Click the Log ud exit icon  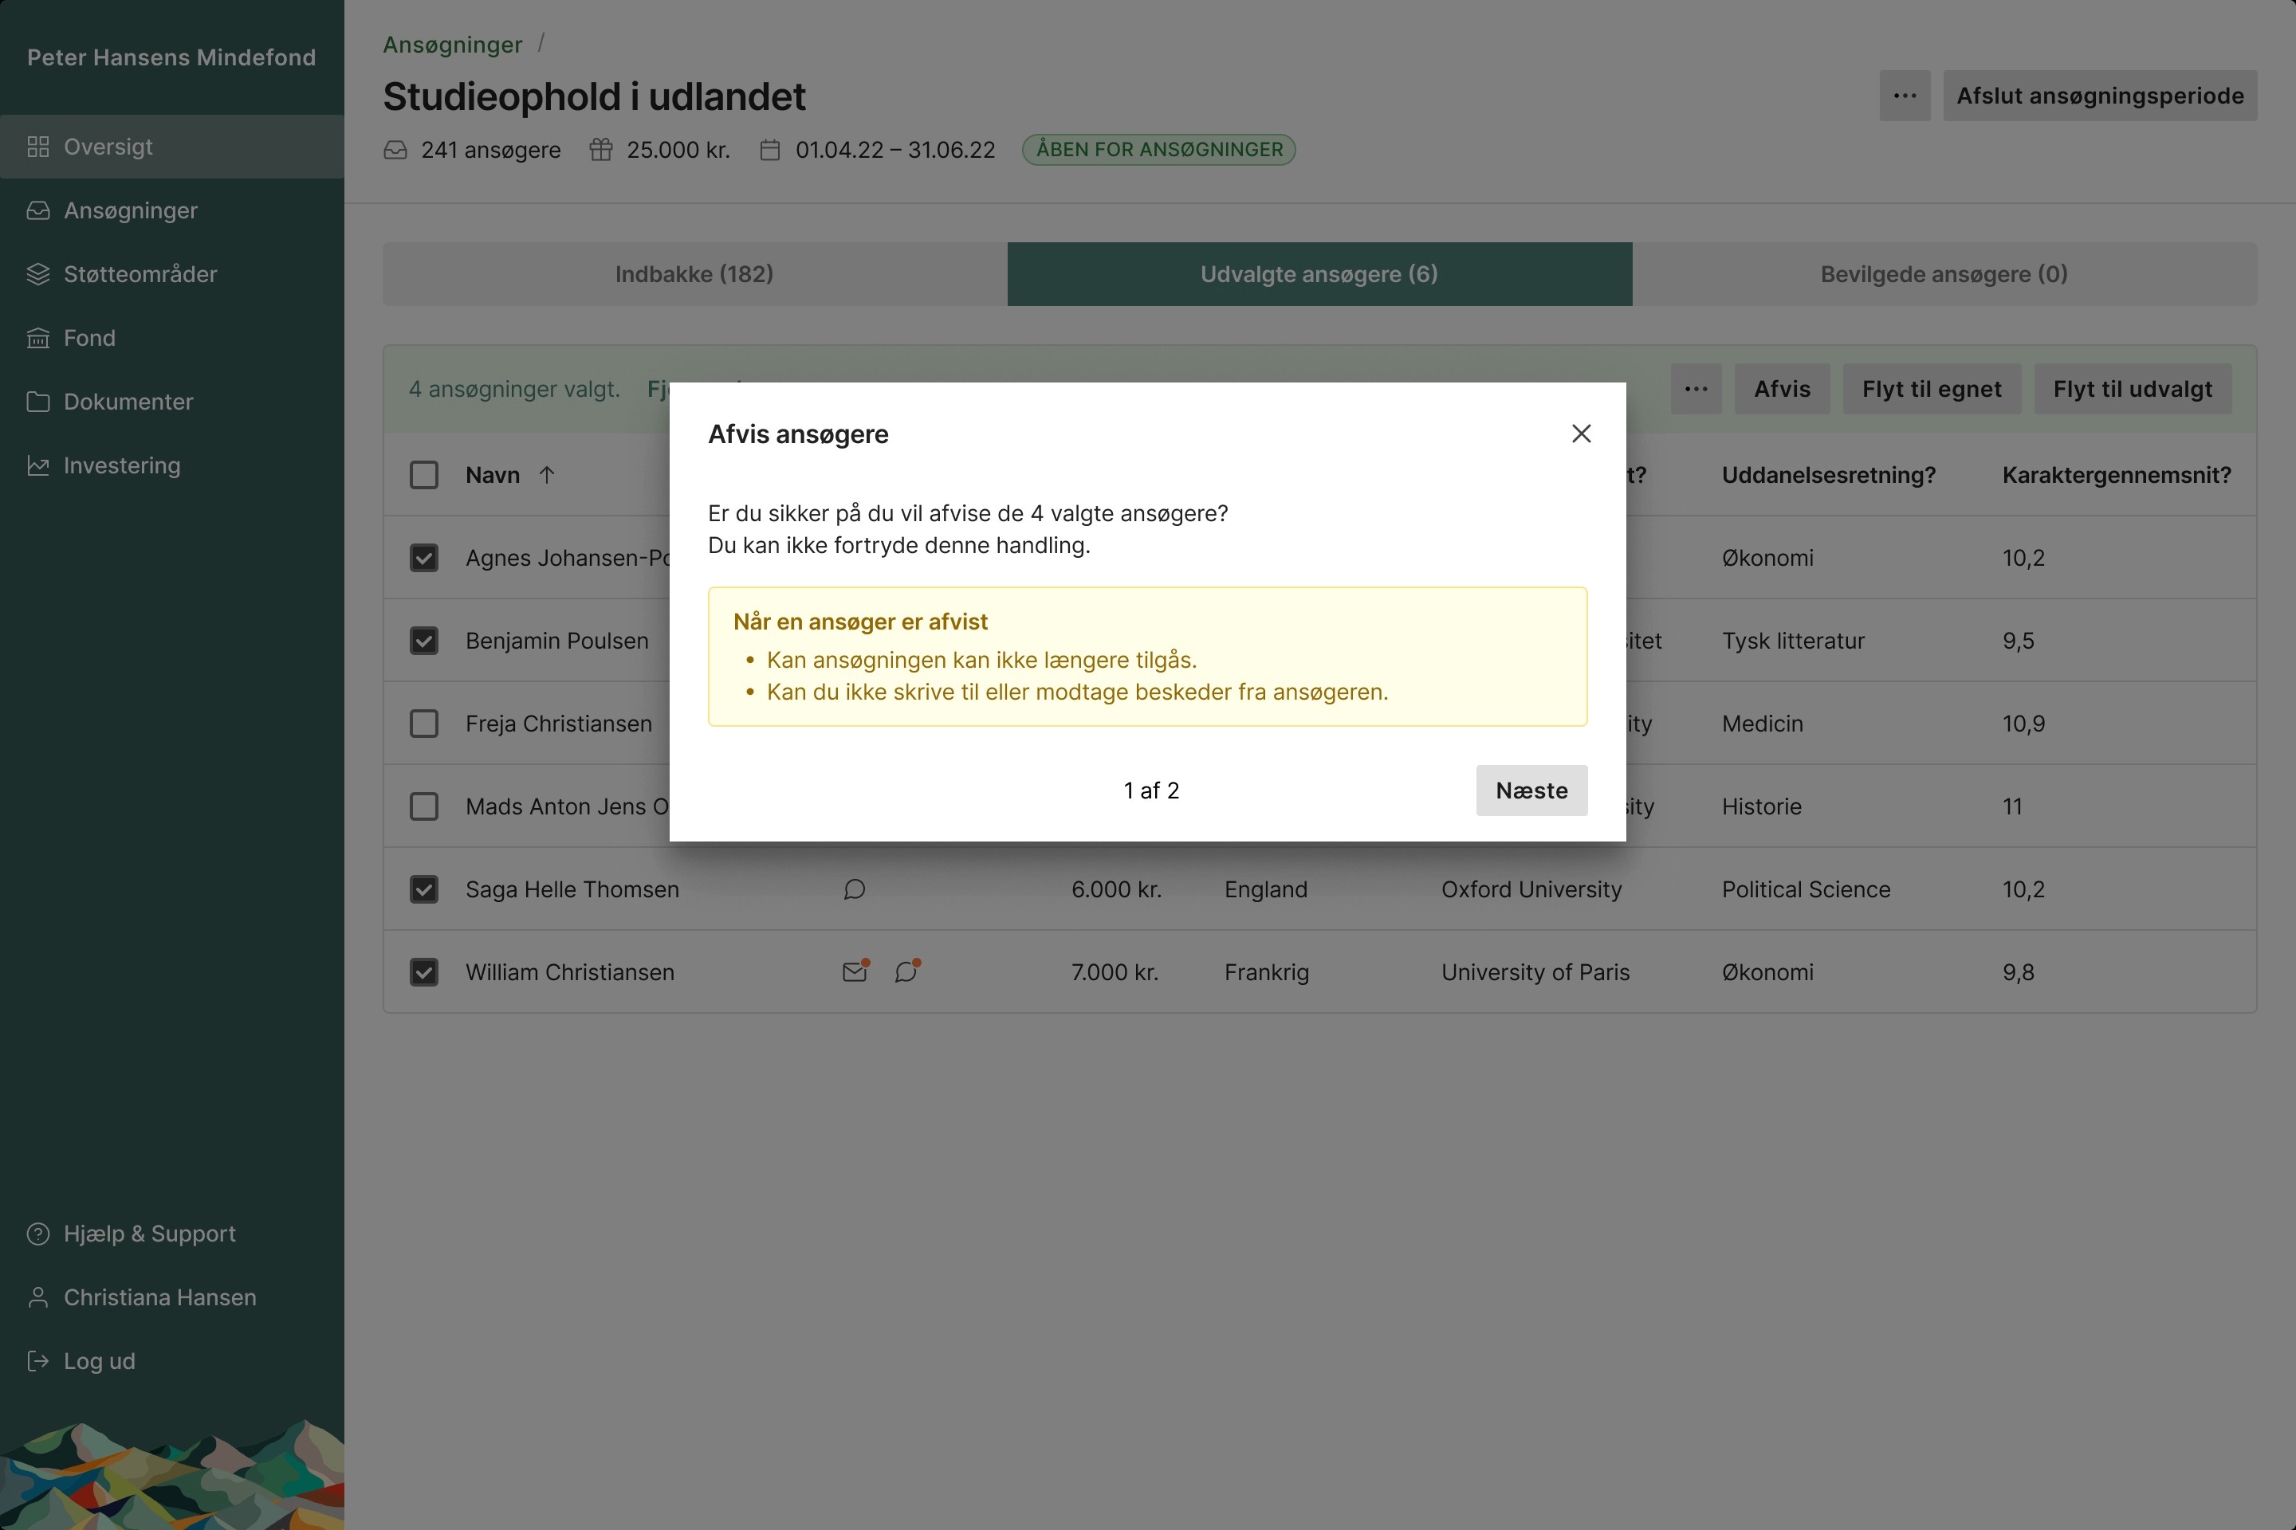coord(38,1361)
